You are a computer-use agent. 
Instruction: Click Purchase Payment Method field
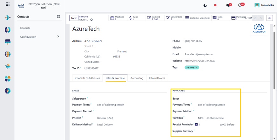pos(218,111)
